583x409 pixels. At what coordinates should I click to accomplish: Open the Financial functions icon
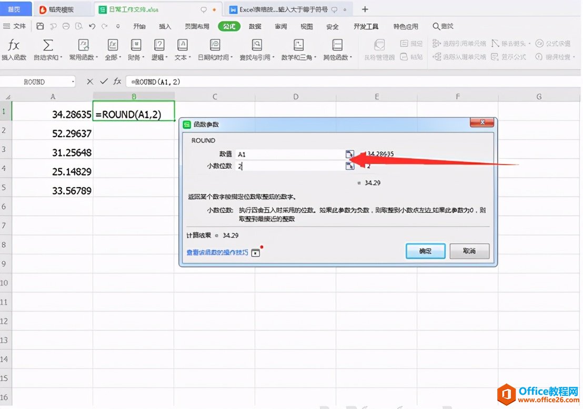tap(136, 45)
